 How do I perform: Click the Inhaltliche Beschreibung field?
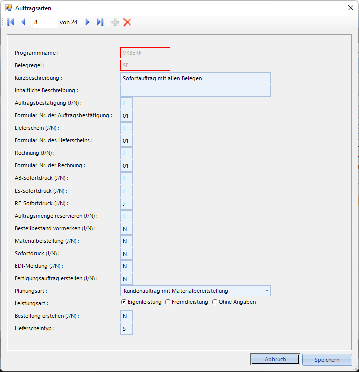click(x=195, y=91)
